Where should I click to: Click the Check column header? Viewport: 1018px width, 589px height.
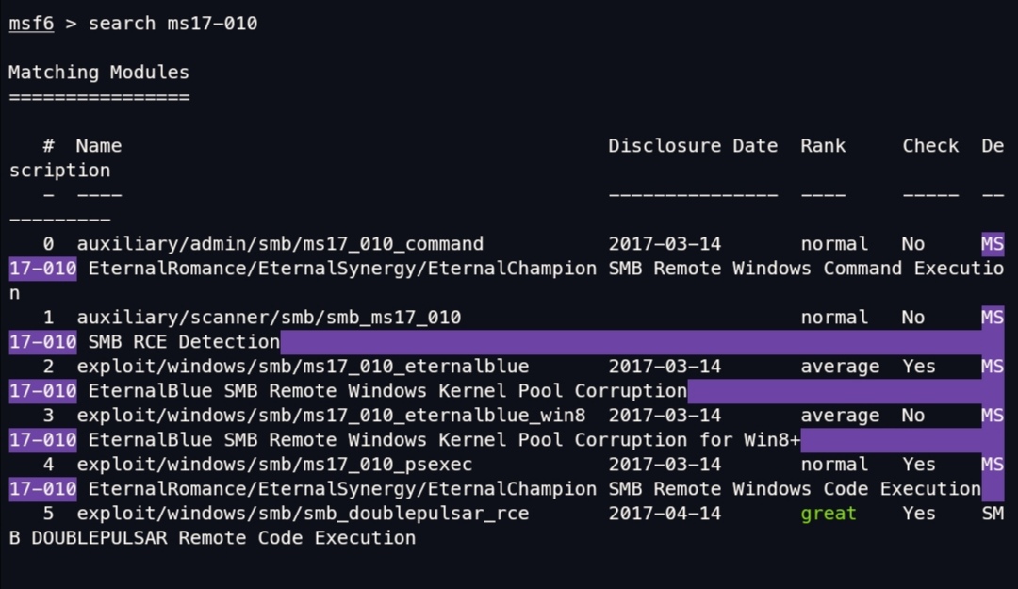pyautogui.click(x=929, y=145)
